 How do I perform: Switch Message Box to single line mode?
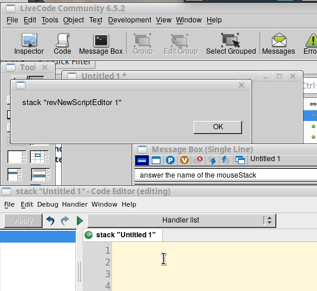click(x=142, y=160)
